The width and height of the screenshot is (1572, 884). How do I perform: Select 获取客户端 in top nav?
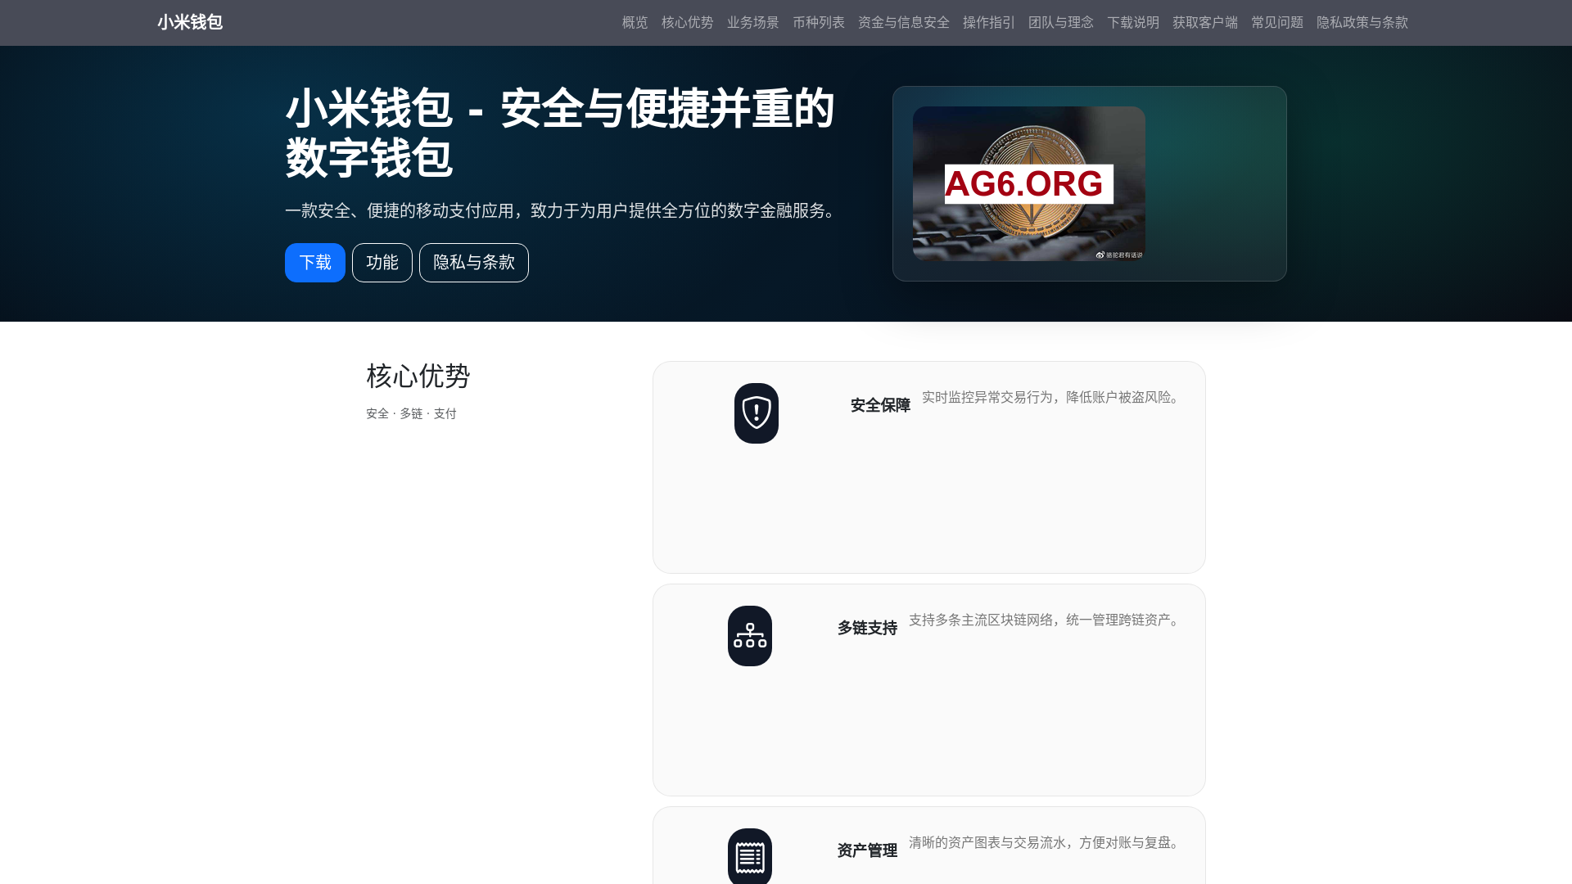pos(1205,22)
